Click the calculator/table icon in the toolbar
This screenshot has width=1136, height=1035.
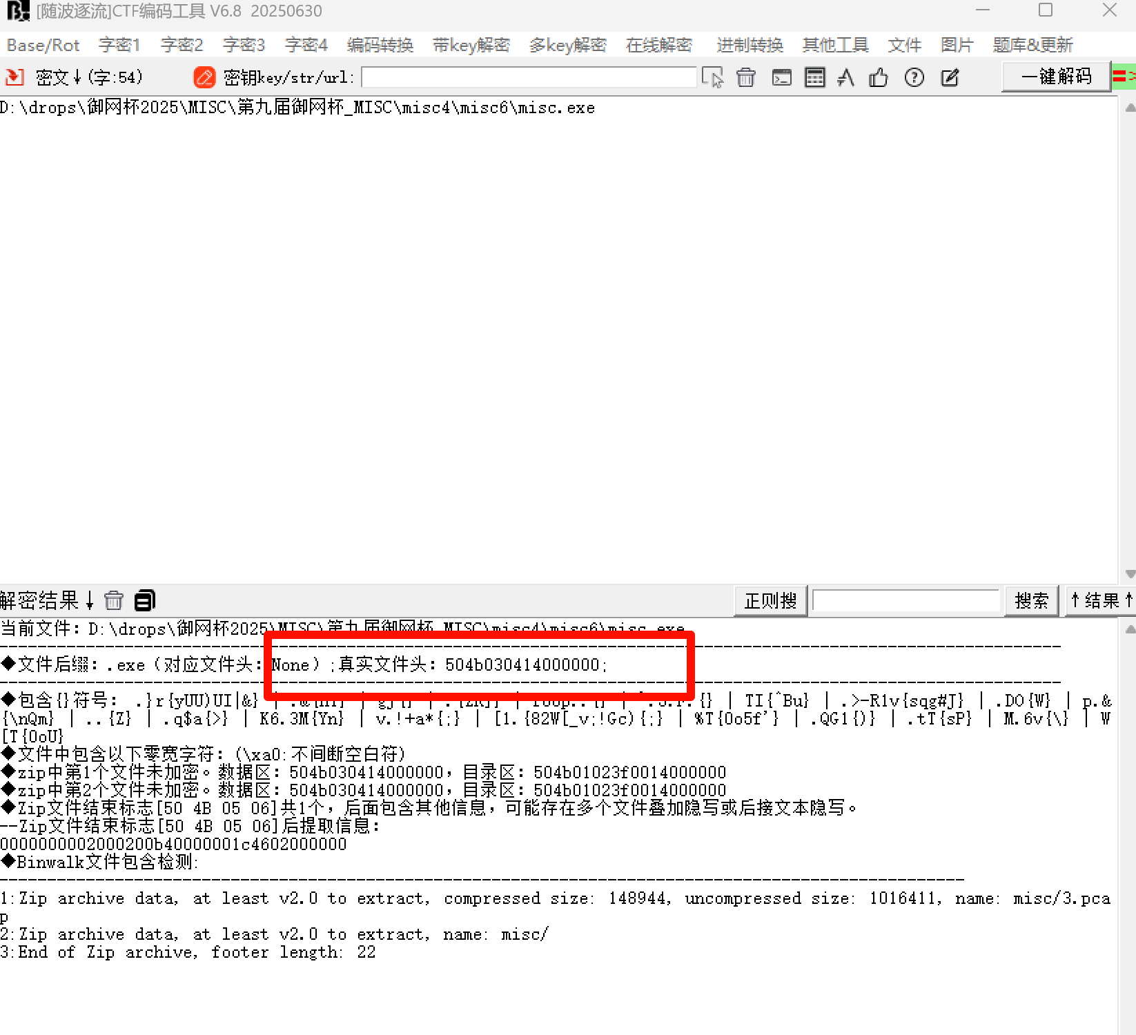(815, 77)
